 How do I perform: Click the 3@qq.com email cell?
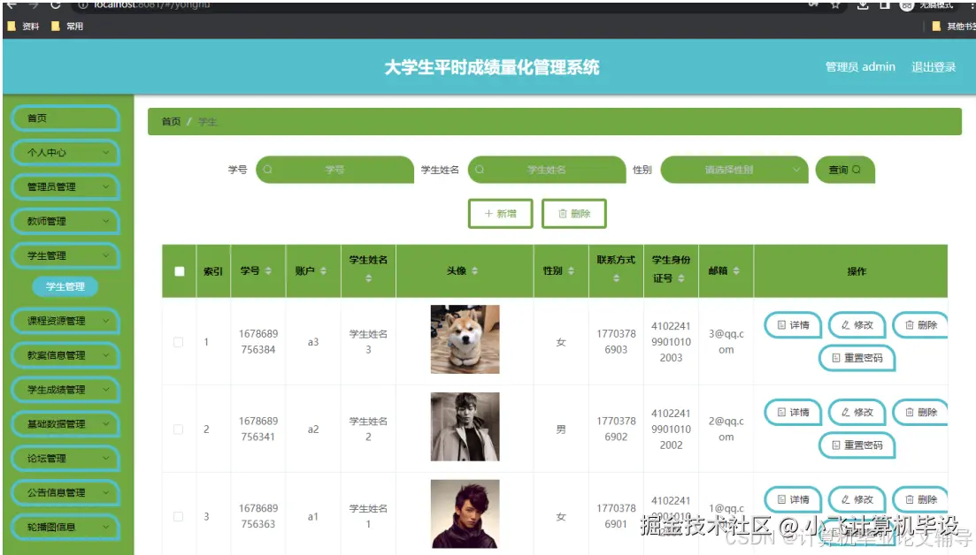(726, 342)
